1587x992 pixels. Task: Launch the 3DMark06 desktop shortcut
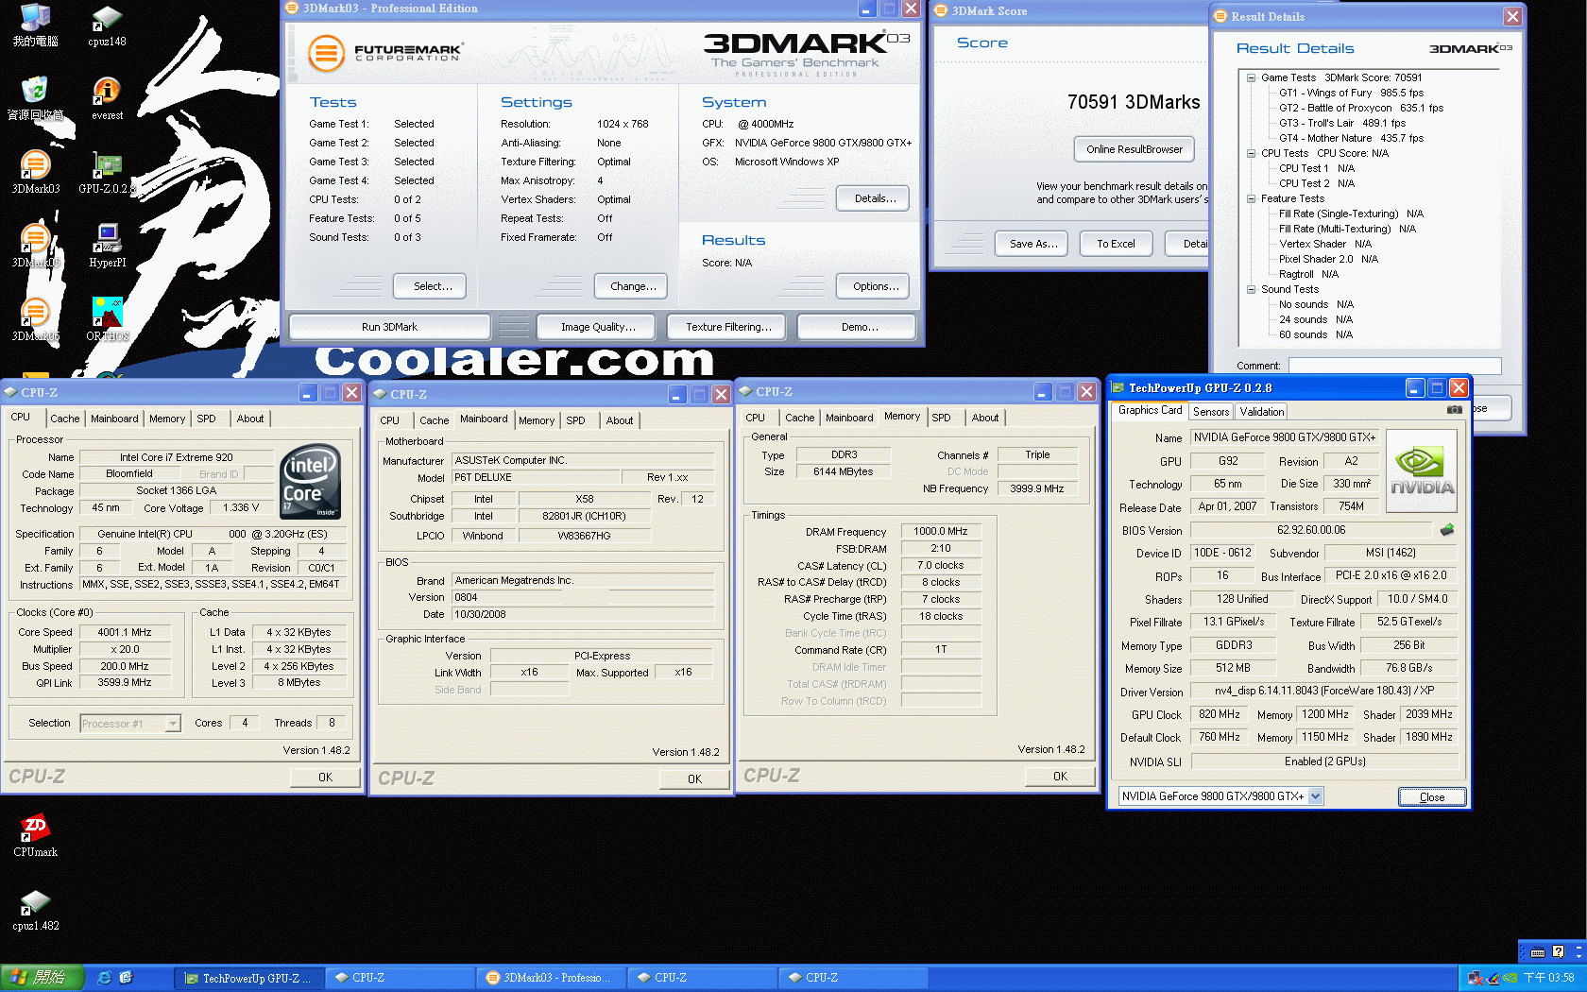(35, 319)
